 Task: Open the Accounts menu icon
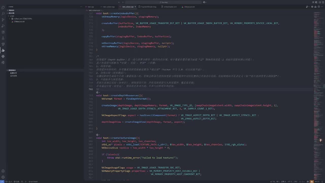[3, 171]
